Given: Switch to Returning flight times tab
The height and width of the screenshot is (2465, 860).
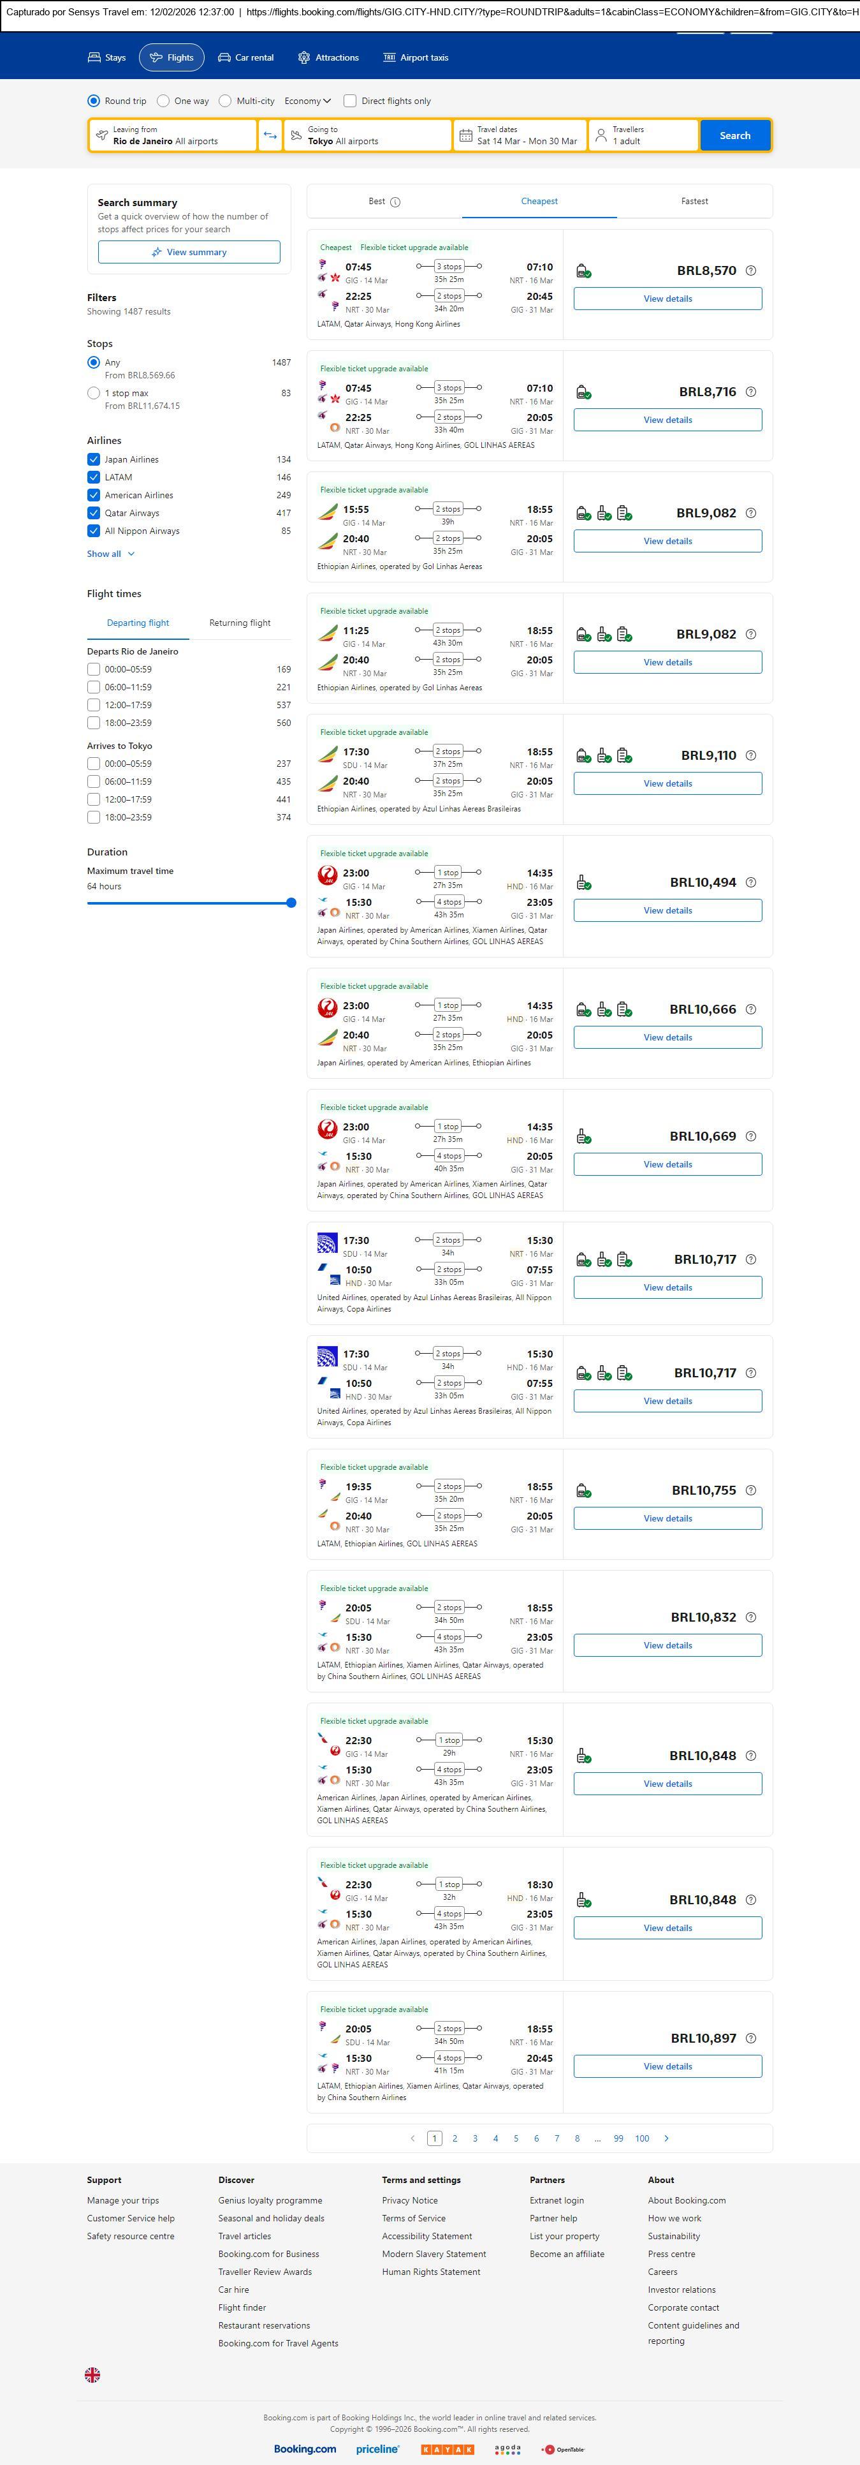Looking at the screenshot, I should click(x=239, y=623).
